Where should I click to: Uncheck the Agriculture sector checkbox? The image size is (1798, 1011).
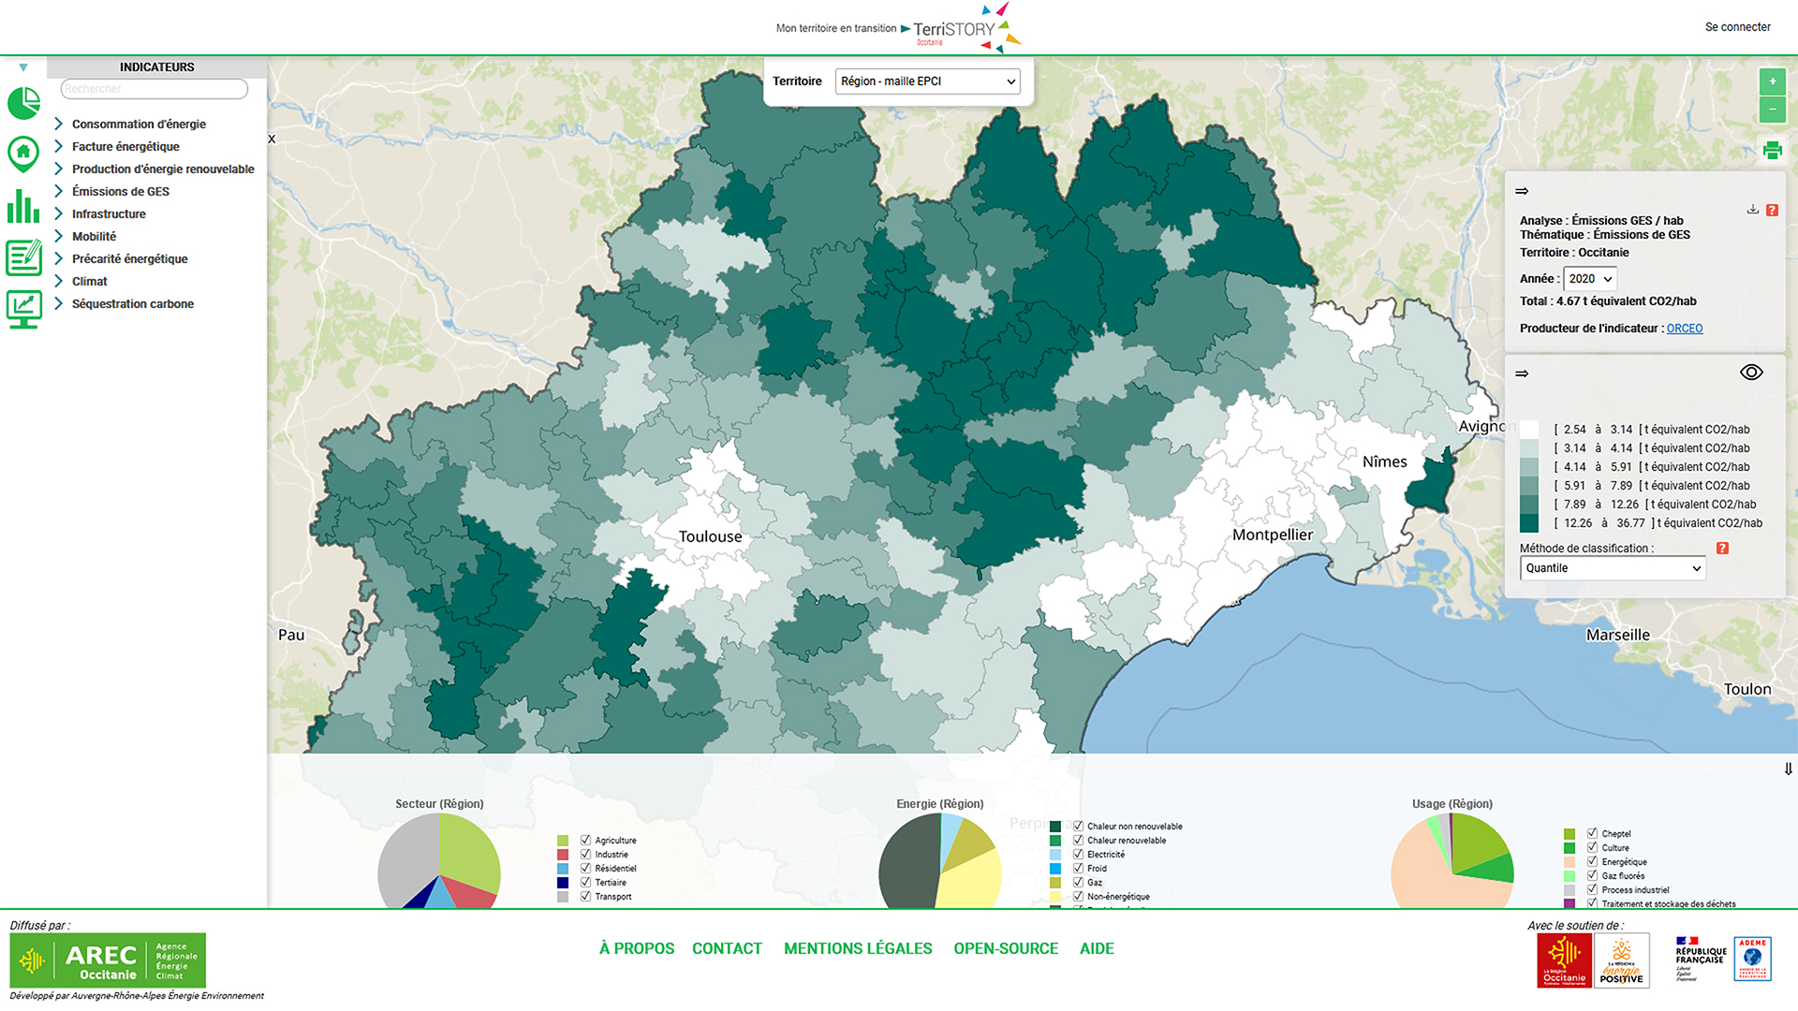[585, 841]
